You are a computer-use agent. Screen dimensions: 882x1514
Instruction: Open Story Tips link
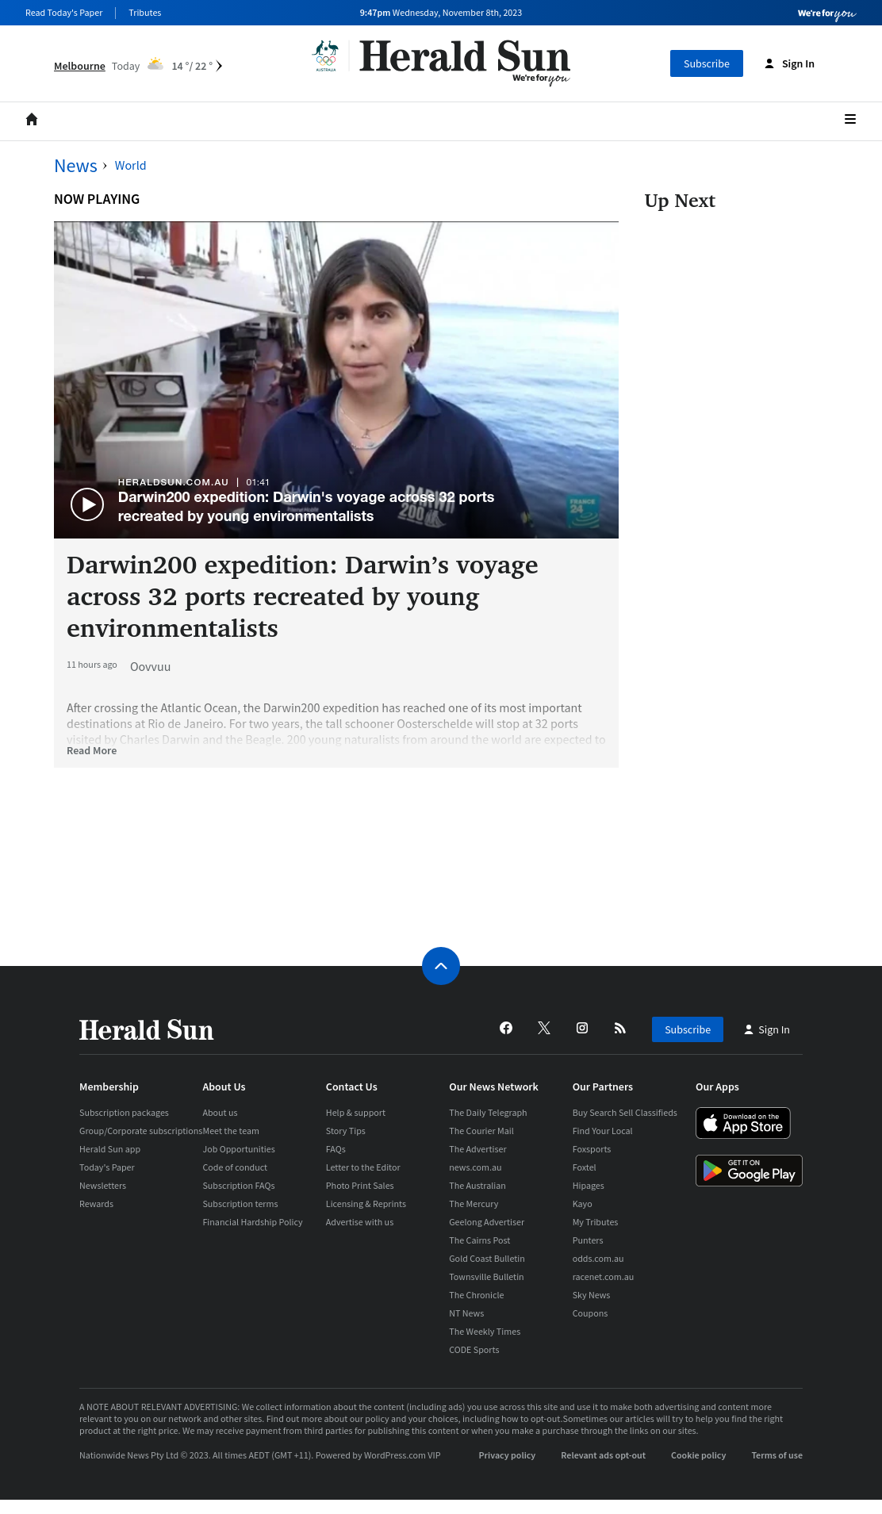[x=346, y=1131]
